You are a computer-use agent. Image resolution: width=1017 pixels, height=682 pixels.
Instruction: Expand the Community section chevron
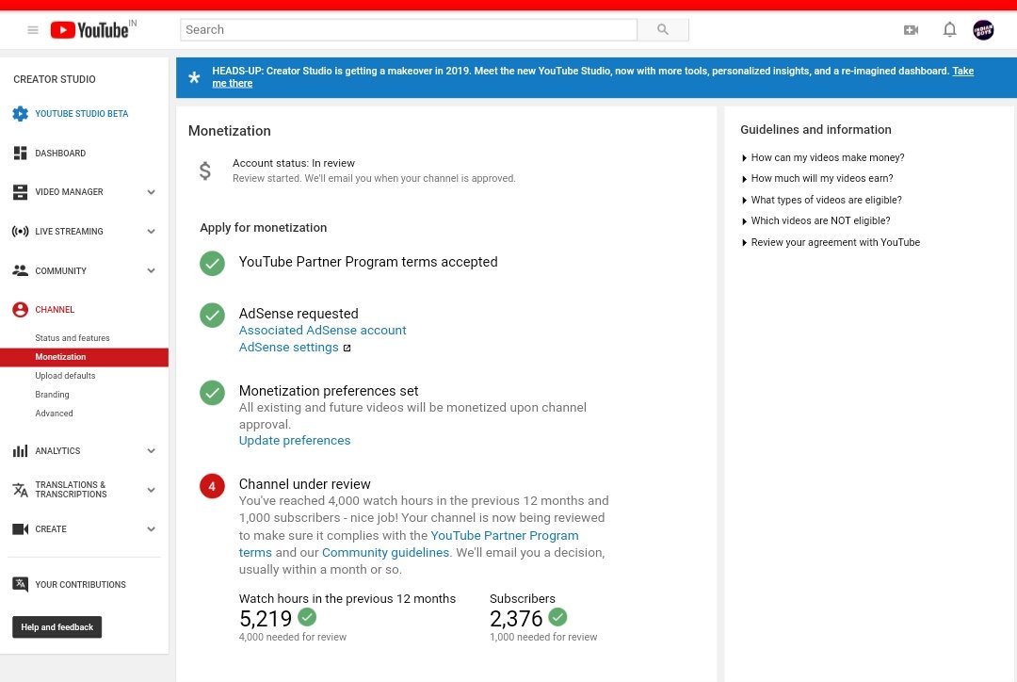coord(151,270)
